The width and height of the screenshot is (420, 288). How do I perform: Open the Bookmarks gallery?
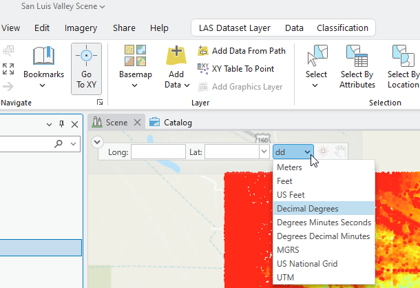[43, 67]
